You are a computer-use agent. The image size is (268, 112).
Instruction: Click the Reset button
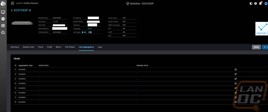[x=256, y=47]
